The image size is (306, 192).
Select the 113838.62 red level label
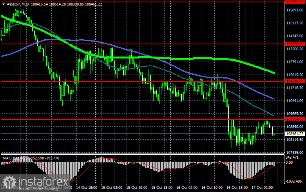pos(295,44)
